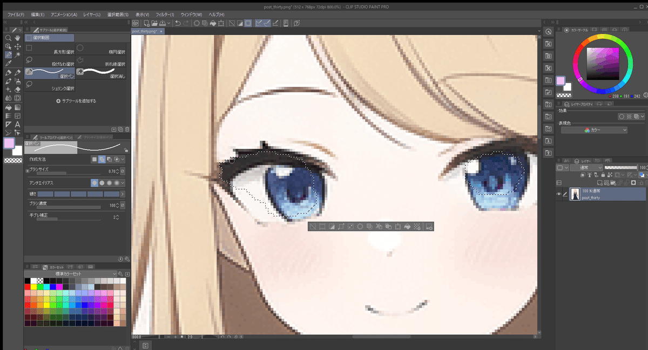648x350 pixels.
Task: Toggle snap to ruler in command bar
Action: tap(258, 23)
